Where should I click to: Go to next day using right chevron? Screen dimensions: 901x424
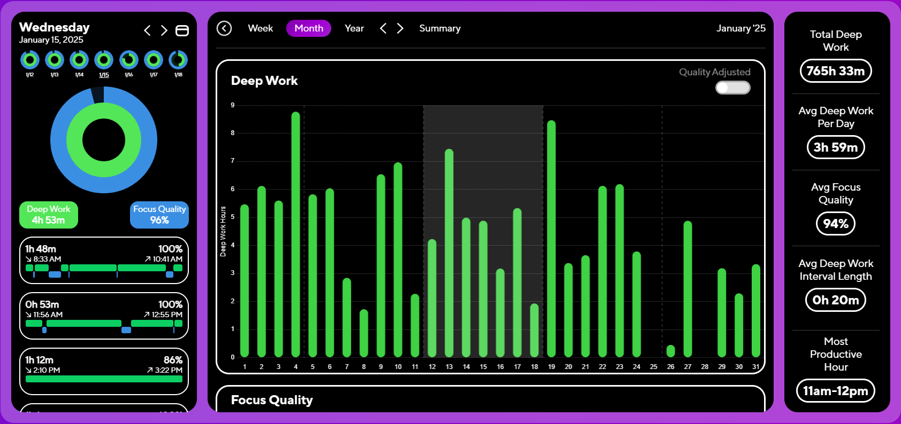pos(164,30)
